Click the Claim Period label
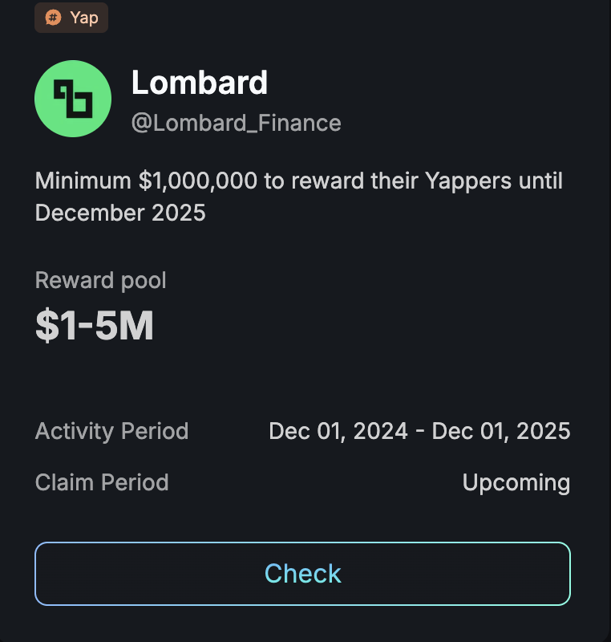611x642 pixels. (102, 482)
